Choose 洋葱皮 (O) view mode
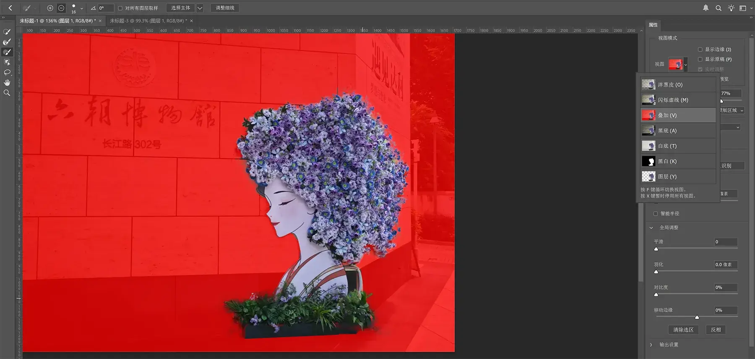This screenshot has height=359, width=755. 678,85
